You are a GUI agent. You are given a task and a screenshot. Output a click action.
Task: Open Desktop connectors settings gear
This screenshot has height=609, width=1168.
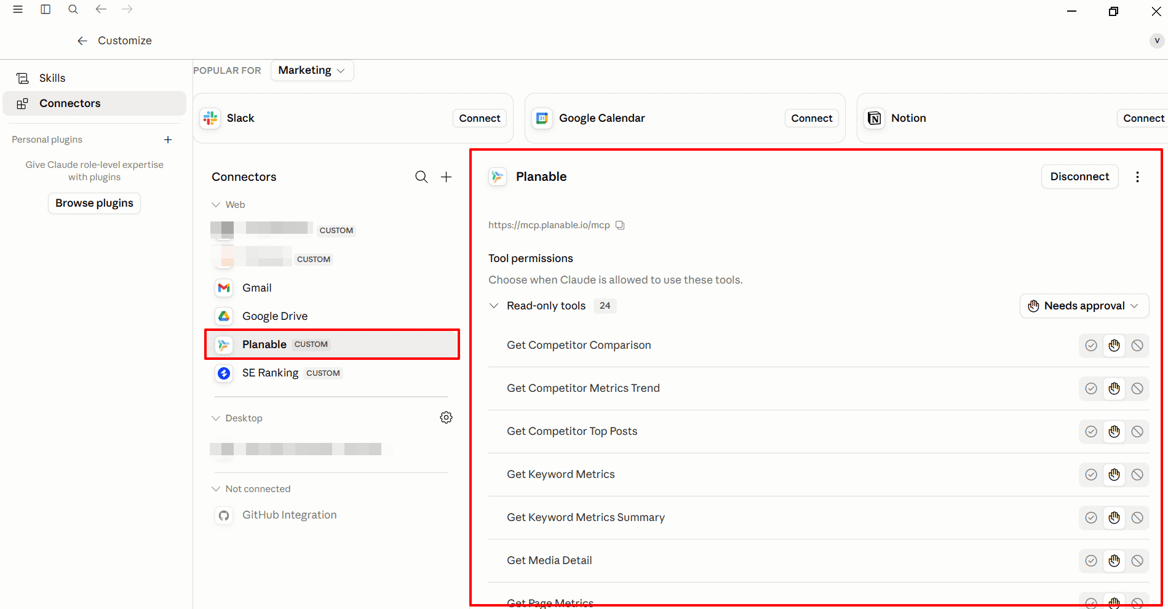(447, 418)
